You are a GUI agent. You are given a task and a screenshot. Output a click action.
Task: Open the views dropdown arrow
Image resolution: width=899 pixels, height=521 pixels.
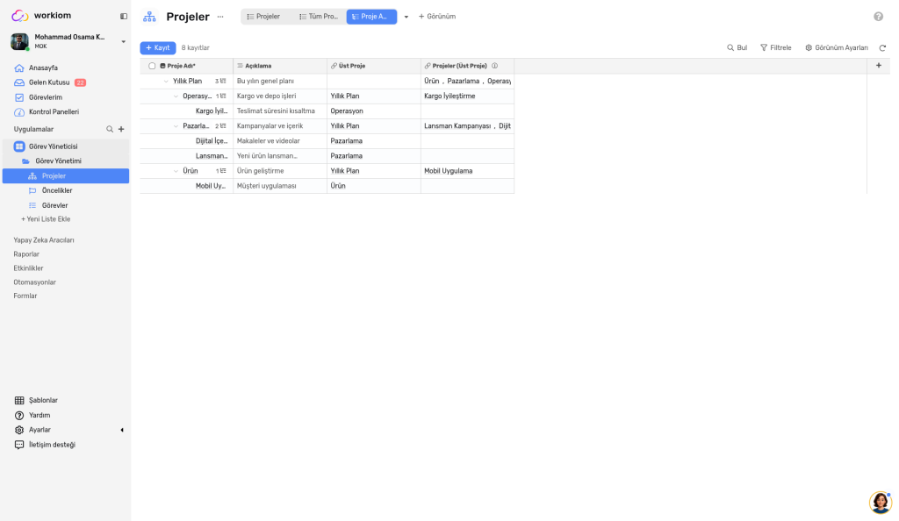[x=406, y=17]
